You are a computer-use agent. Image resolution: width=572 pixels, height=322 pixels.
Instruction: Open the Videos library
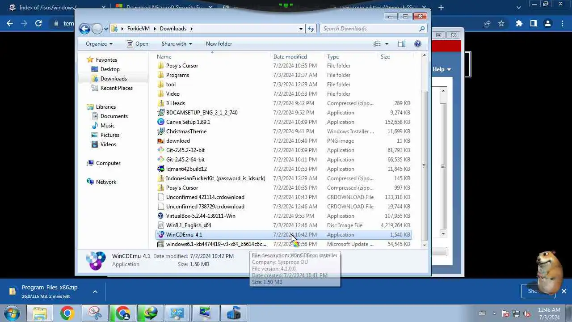tap(108, 144)
